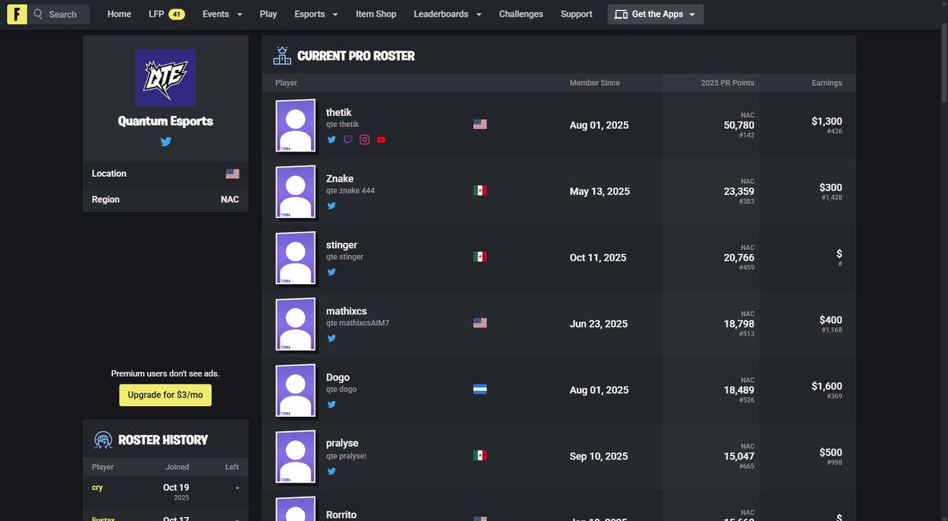This screenshot has height=521, width=948.
Task: Click the Quantum Esports QTE logo
Action: pos(165,77)
